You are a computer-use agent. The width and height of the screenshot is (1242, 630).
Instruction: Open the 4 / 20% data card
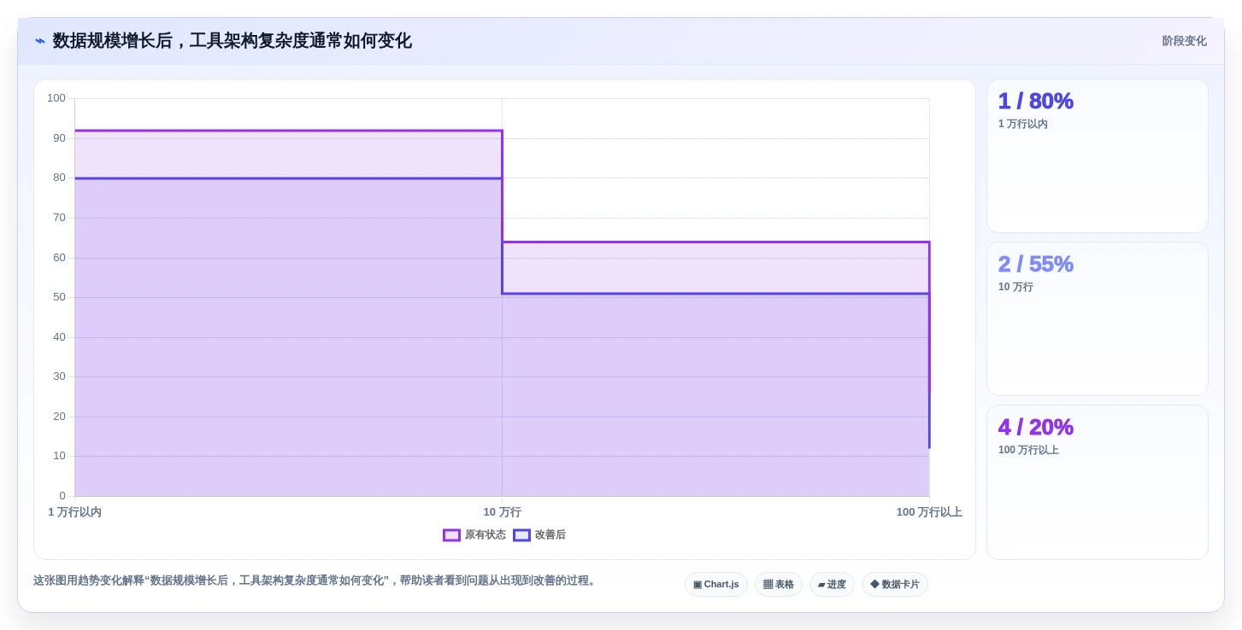[x=1098, y=482]
